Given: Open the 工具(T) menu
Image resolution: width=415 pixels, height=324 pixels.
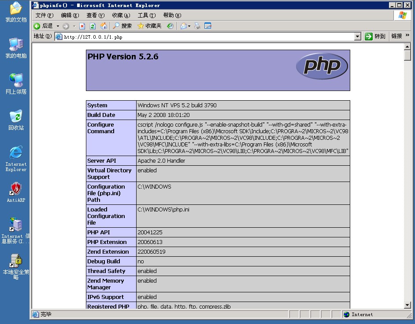Looking at the screenshot, I should pos(147,15).
